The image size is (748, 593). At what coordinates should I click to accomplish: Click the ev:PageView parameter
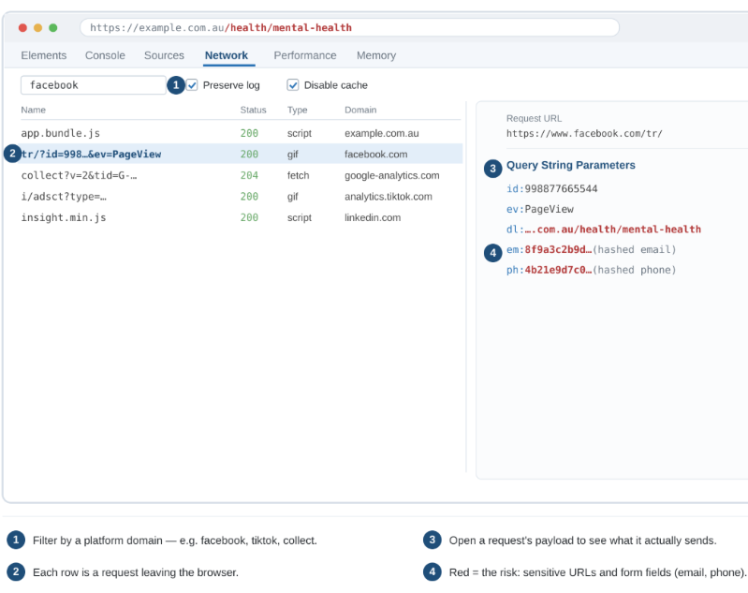click(539, 209)
